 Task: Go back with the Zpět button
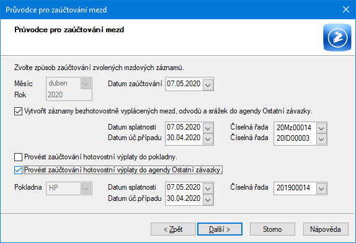(x=173, y=229)
